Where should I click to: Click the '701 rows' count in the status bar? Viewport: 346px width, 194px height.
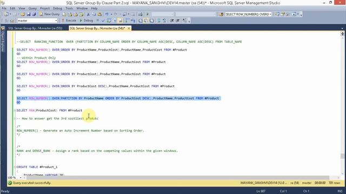[x=334, y=183]
